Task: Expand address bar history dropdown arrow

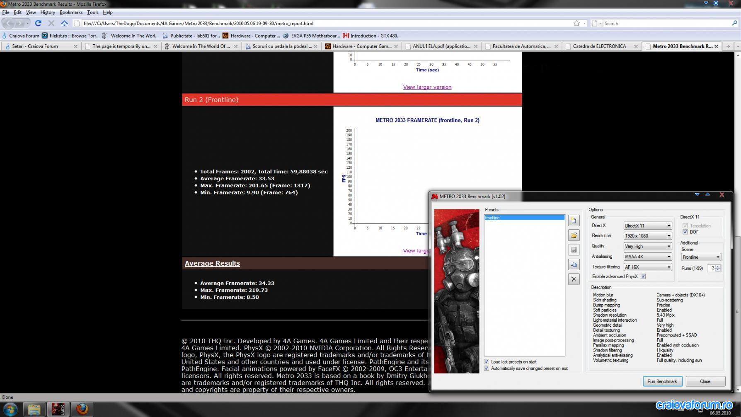Action: pyautogui.click(x=584, y=23)
